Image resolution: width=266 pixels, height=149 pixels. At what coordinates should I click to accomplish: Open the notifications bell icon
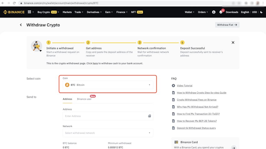[221, 12]
